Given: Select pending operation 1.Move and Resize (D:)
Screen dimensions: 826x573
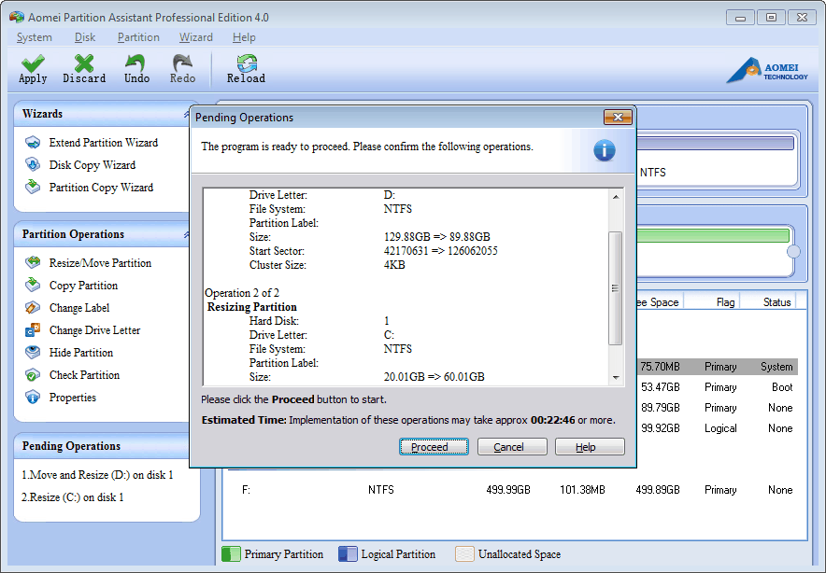Looking at the screenshot, I should pos(97,475).
